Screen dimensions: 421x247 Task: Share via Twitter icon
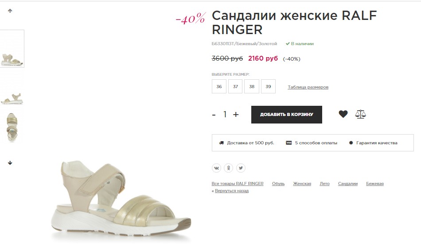[241, 168]
